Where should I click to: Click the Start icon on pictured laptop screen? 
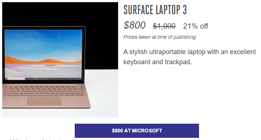6,79
